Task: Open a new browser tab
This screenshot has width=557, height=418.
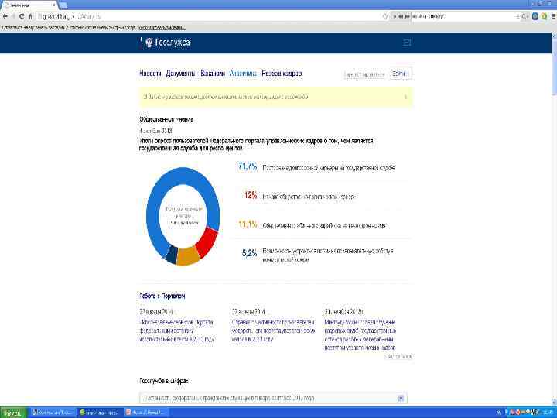Action: point(63,5)
